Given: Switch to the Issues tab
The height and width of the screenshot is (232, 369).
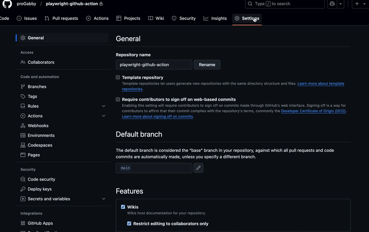Looking at the screenshot, I should [x=27, y=18].
